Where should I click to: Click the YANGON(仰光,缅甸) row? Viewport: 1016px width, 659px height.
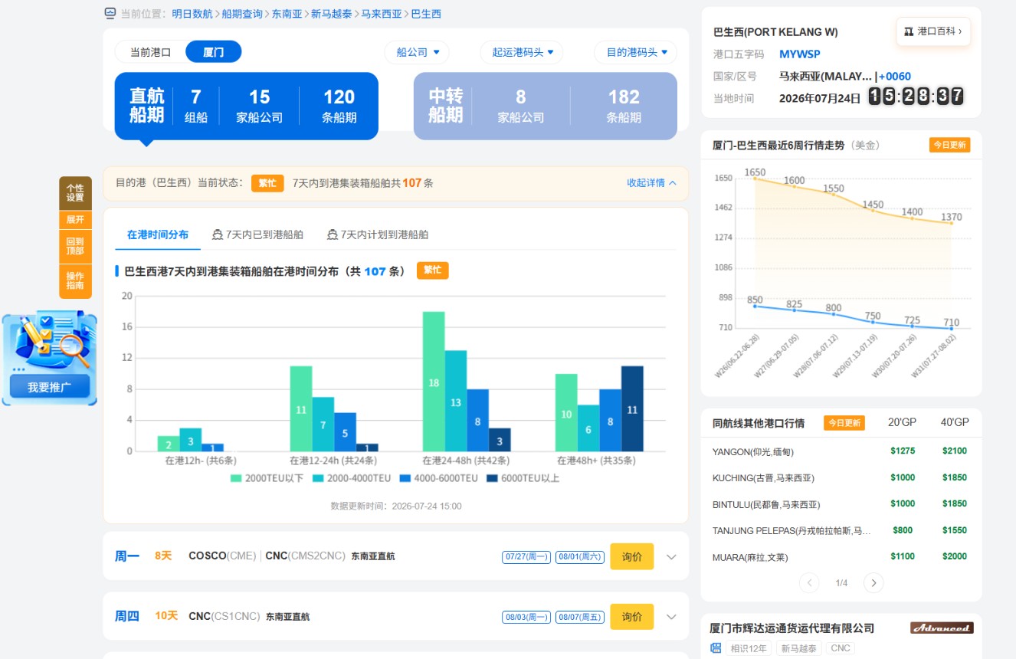coord(841,451)
